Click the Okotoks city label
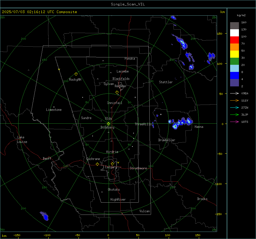This screenshot has width=256, height=239. 114,190
